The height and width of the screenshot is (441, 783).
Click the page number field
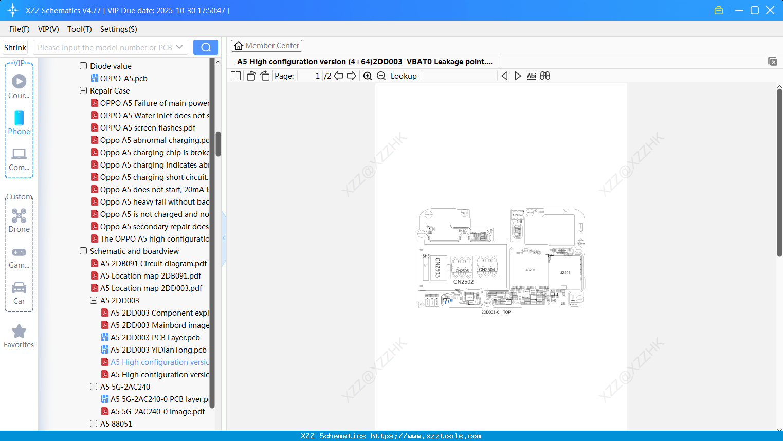coord(310,76)
